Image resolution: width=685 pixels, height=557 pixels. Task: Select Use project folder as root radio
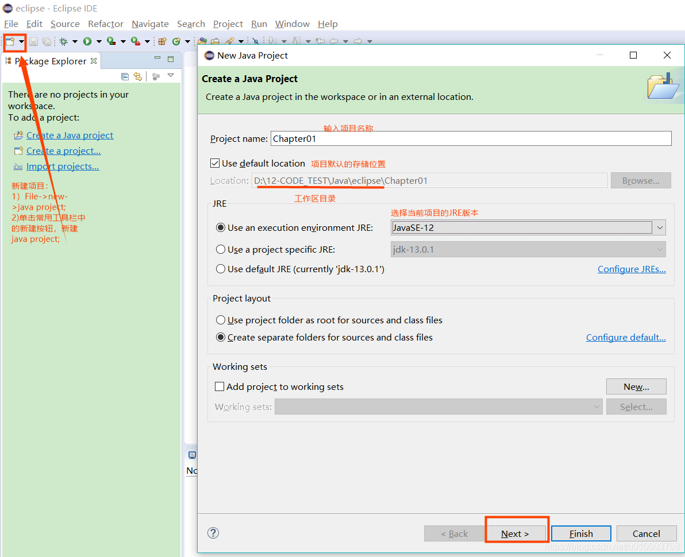coord(221,320)
